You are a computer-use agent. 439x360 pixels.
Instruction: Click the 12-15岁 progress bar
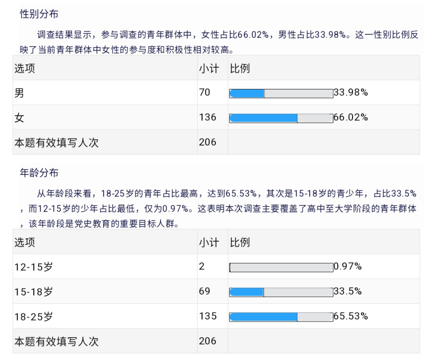coord(281,267)
